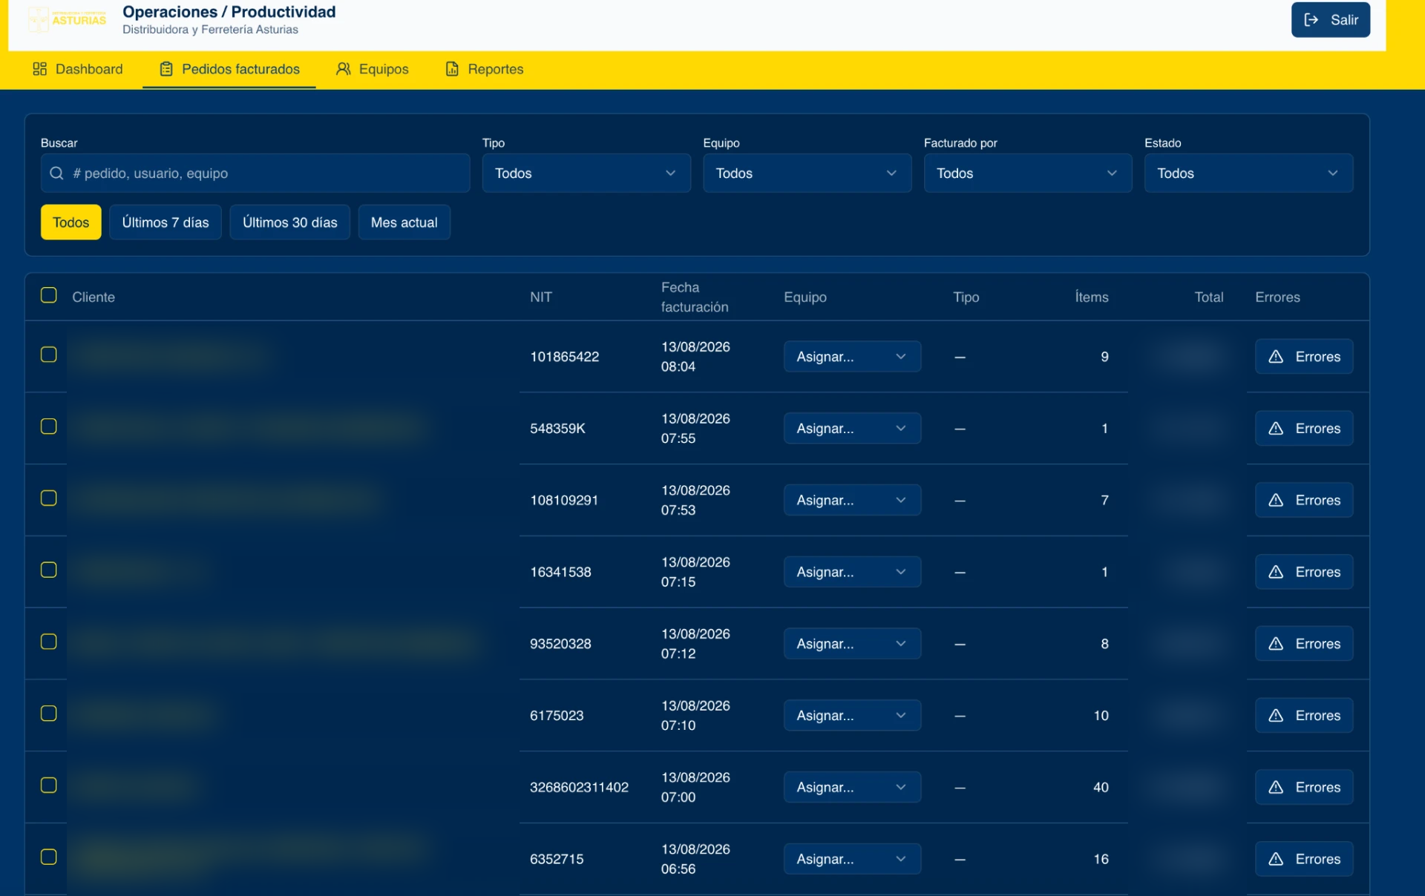The width and height of the screenshot is (1425, 896).
Task: Check the row with NIT 3268602311402
Action: point(49,785)
